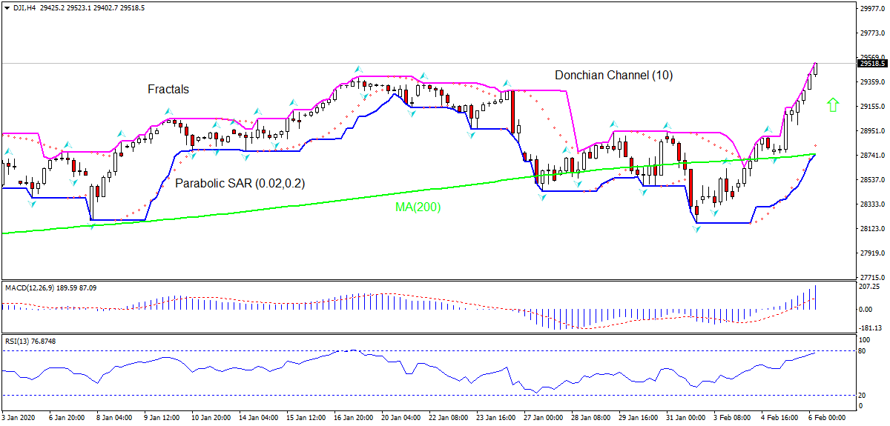Click the large red candle on 31 Jan
This screenshot has height=426, width=890.
[690, 187]
